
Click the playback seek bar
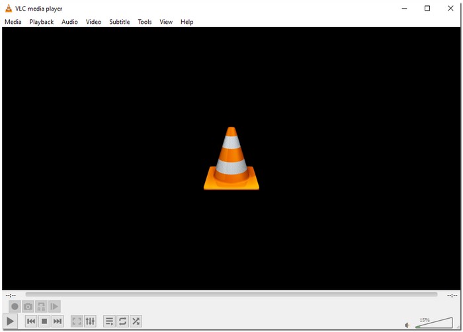pyautogui.click(x=232, y=294)
